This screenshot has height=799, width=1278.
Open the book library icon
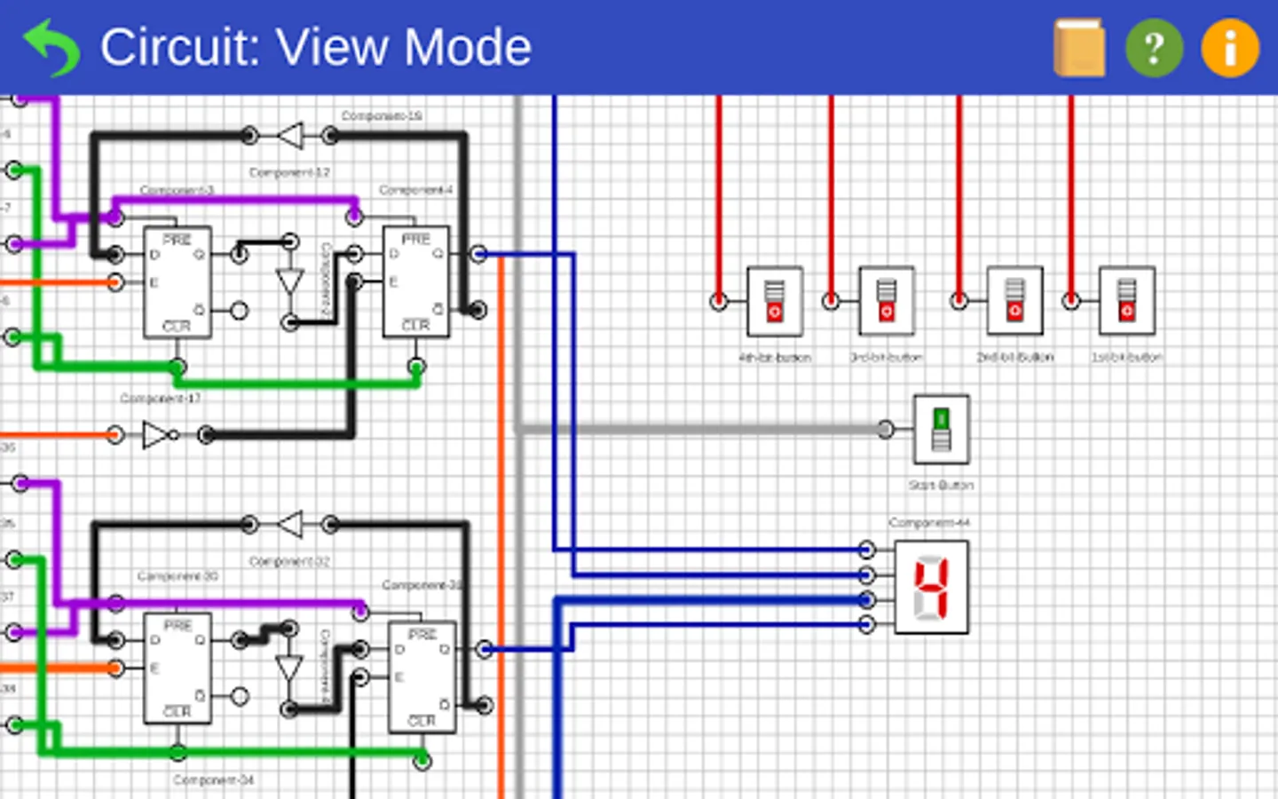1079,48
